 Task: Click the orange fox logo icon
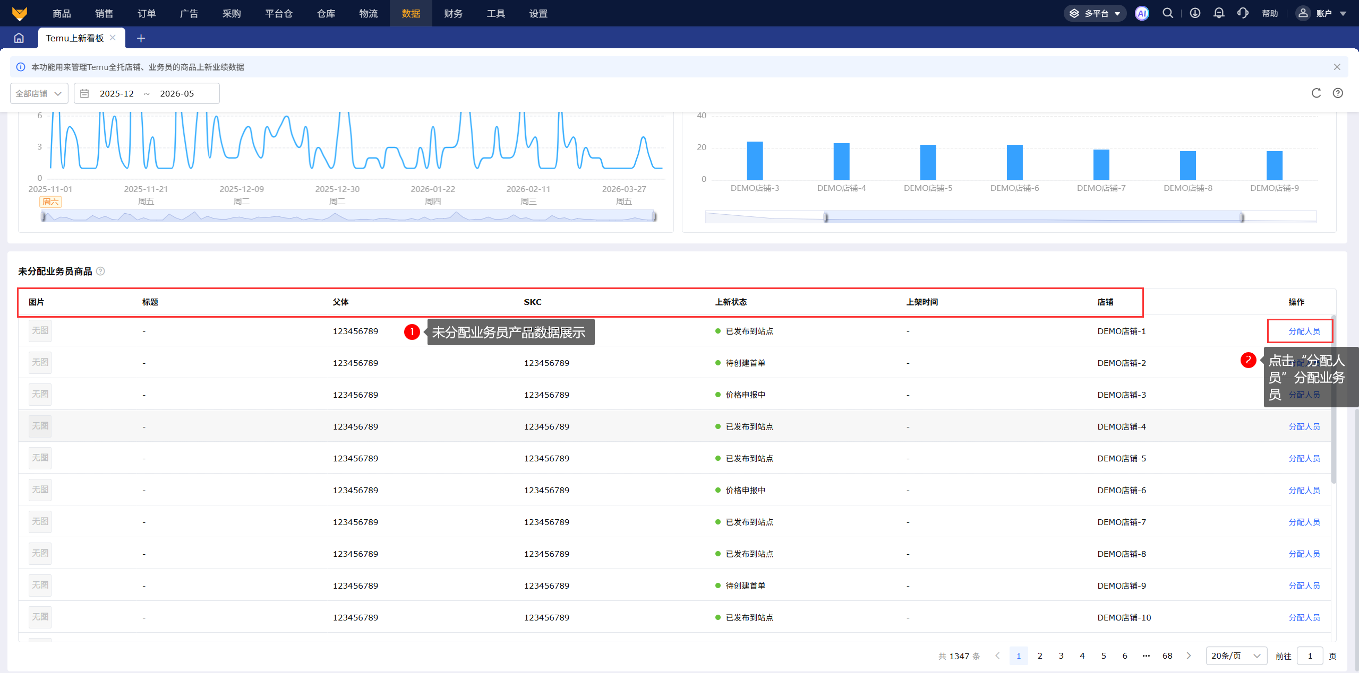coord(19,13)
